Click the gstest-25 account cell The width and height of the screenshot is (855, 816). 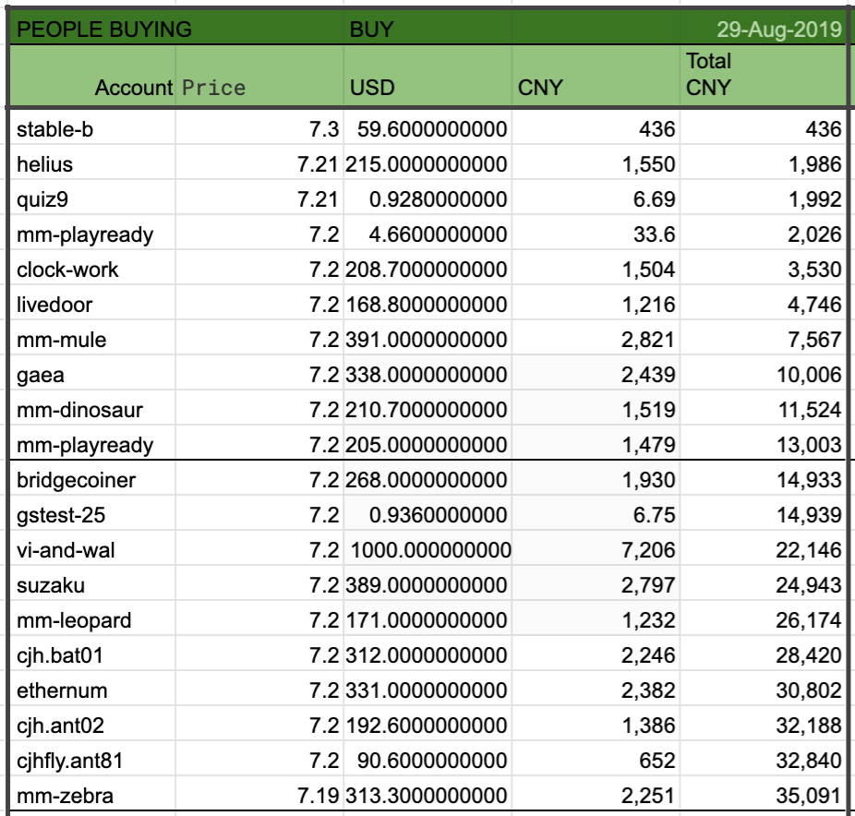pos(92,514)
